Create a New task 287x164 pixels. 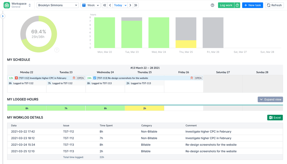[x=252, y=5]
